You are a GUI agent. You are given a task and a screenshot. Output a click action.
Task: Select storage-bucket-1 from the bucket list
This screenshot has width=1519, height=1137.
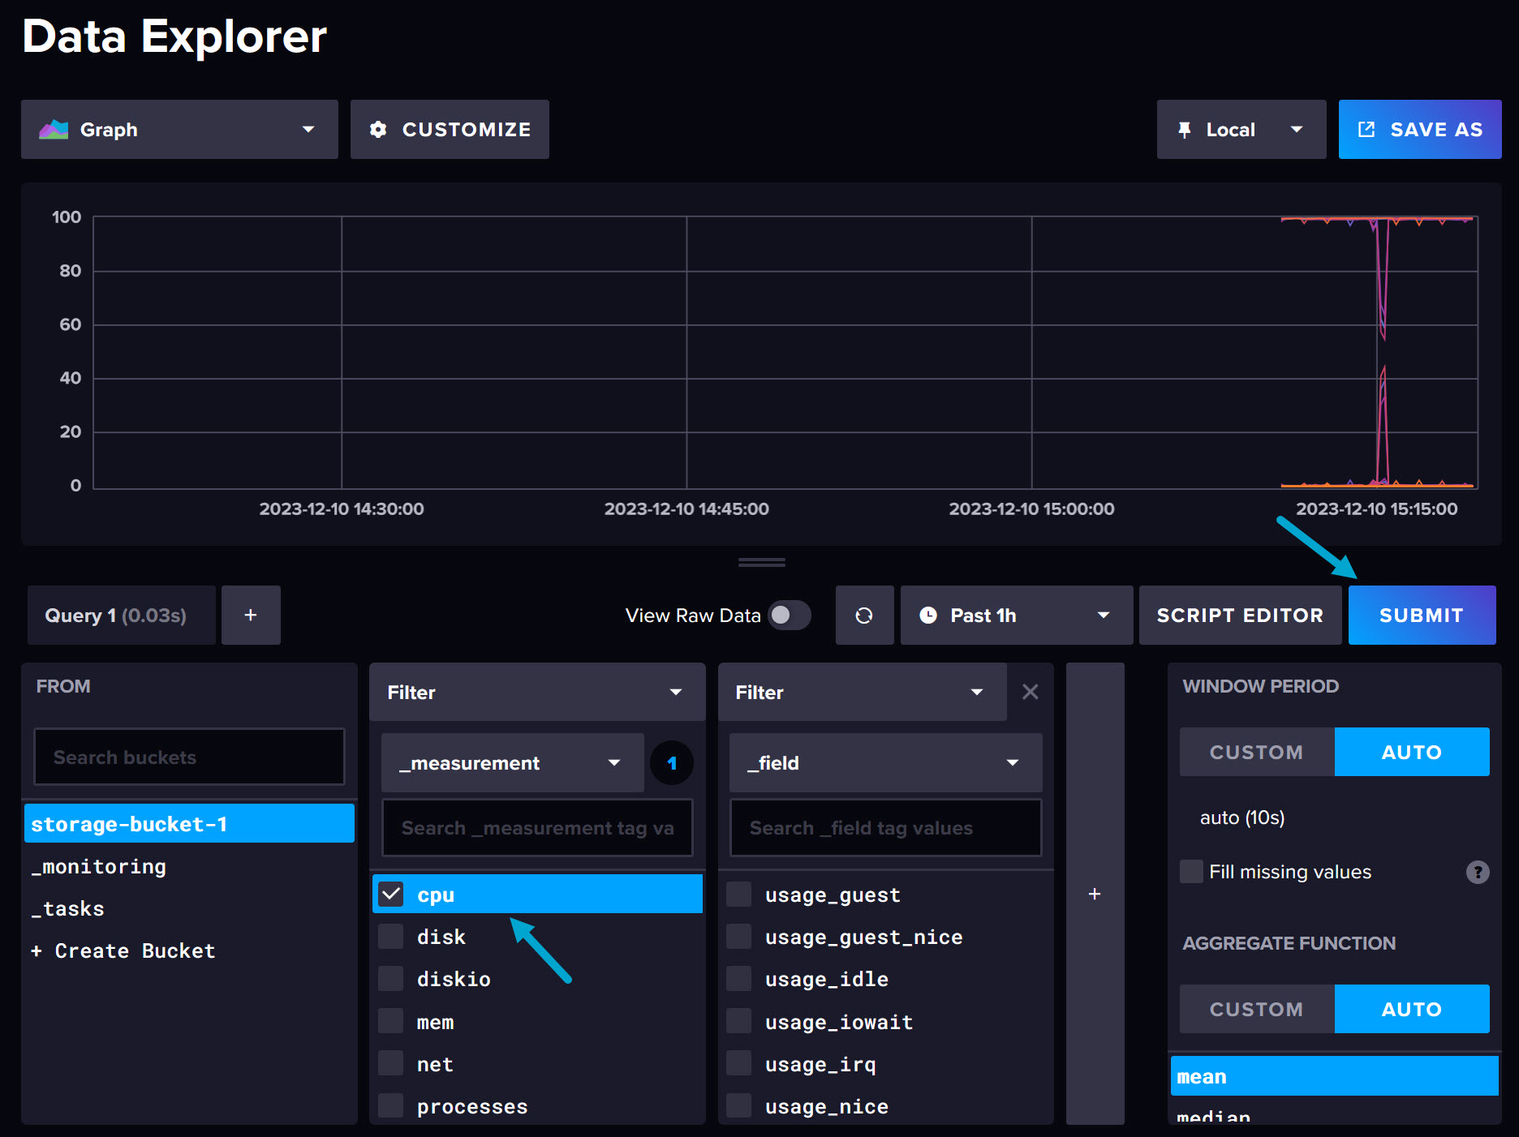pyautogui.click(x=189, y=823)
